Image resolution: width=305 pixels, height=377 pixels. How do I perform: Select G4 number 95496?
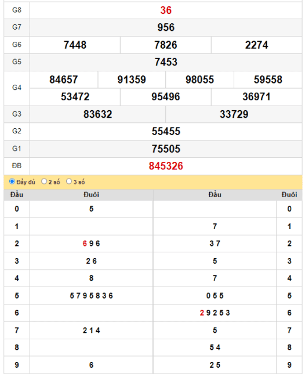pos(166,97)
